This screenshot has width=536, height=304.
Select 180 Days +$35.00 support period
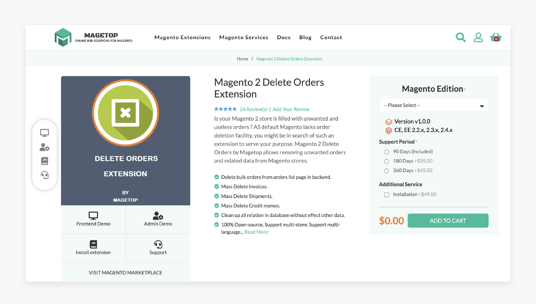(x=386, y=161)
